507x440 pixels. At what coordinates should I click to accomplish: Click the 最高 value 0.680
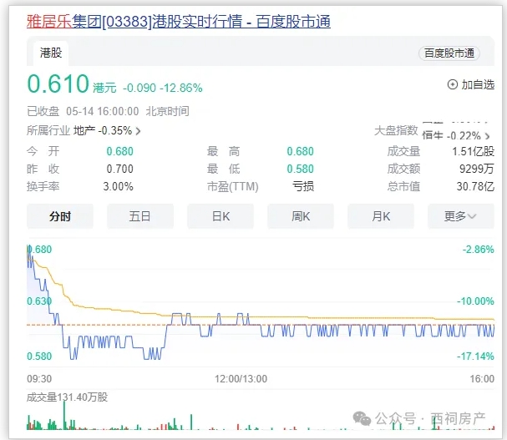(x=301, y=151)
